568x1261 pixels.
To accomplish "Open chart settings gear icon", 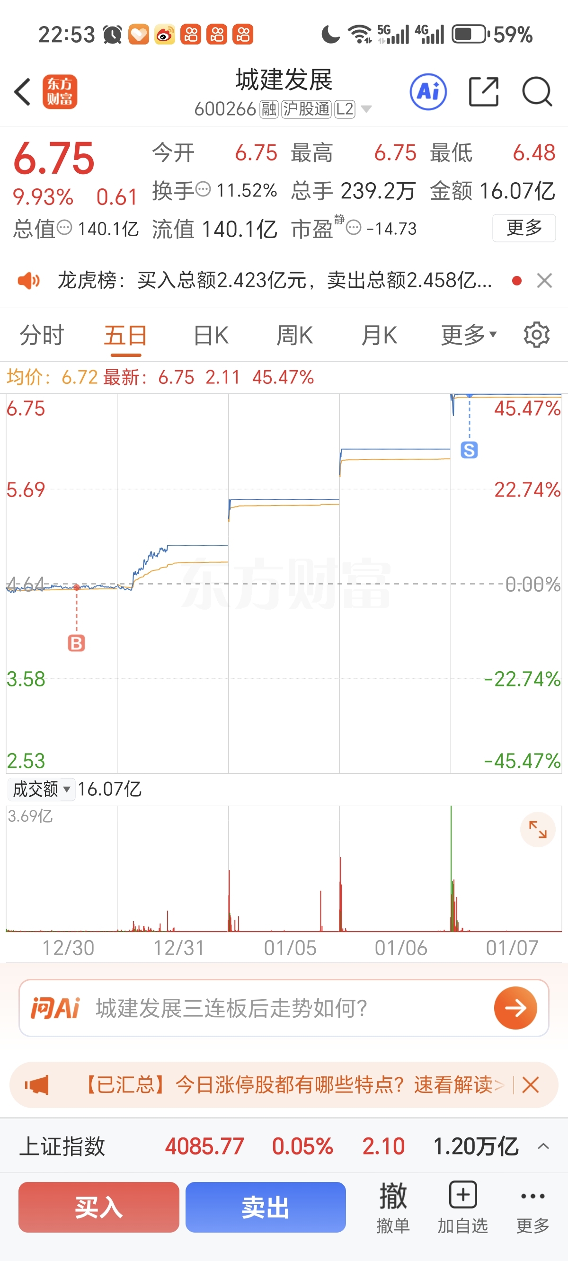I will pos(537,335).
